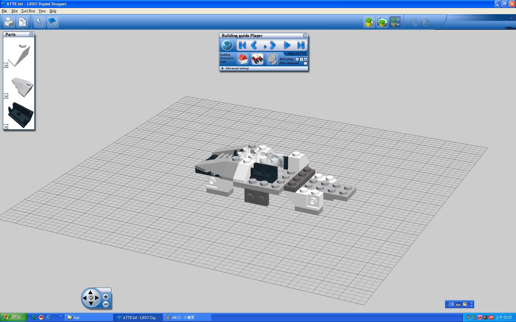Open the Windows Start menu
The width and height of the screenshot is (516, 322).
[x=14, y=317]
